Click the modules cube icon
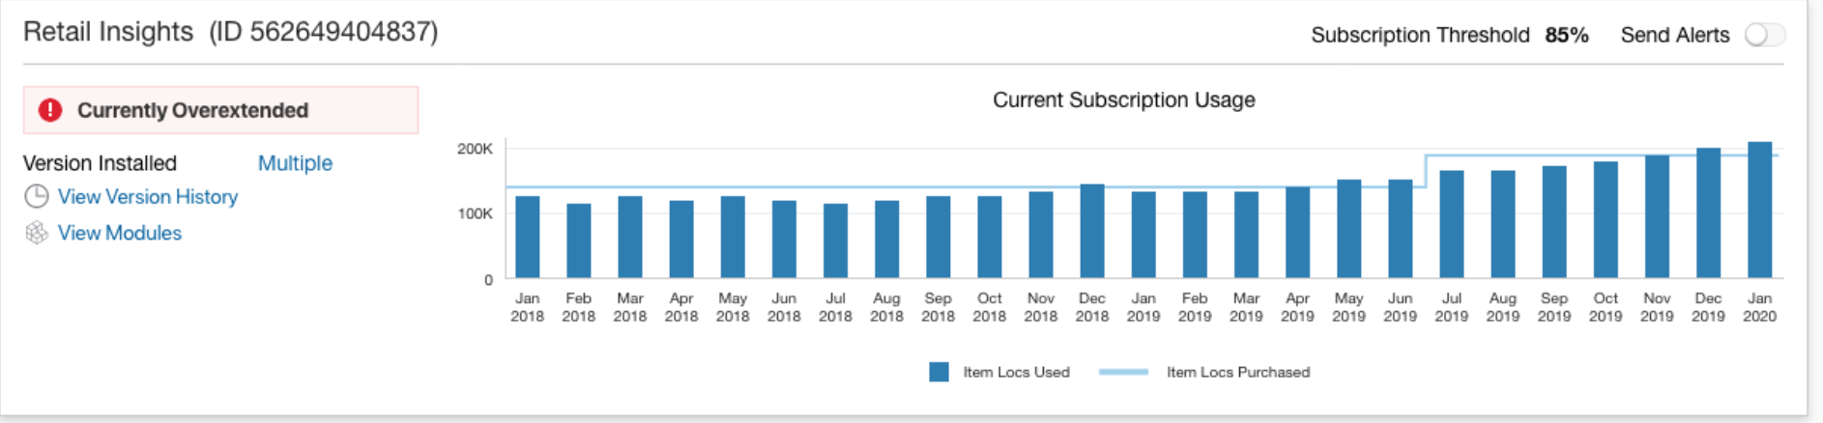The image size is (1823, 423). 37,233
